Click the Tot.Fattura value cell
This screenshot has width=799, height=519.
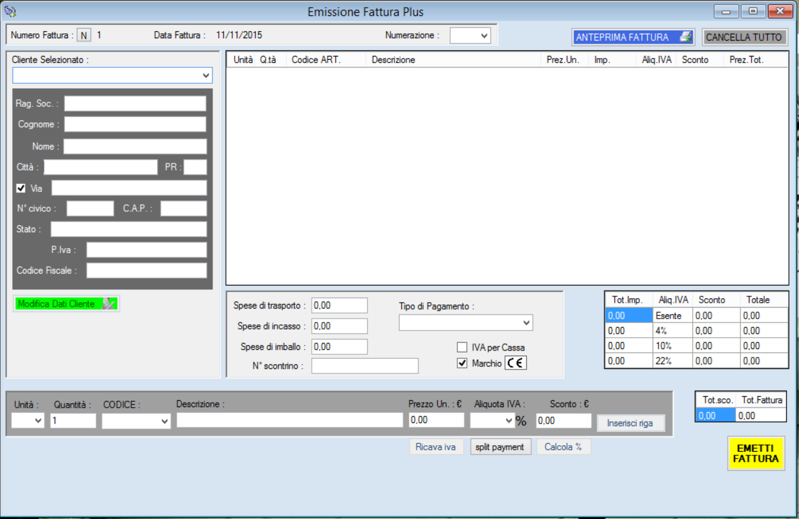[761, 415]
